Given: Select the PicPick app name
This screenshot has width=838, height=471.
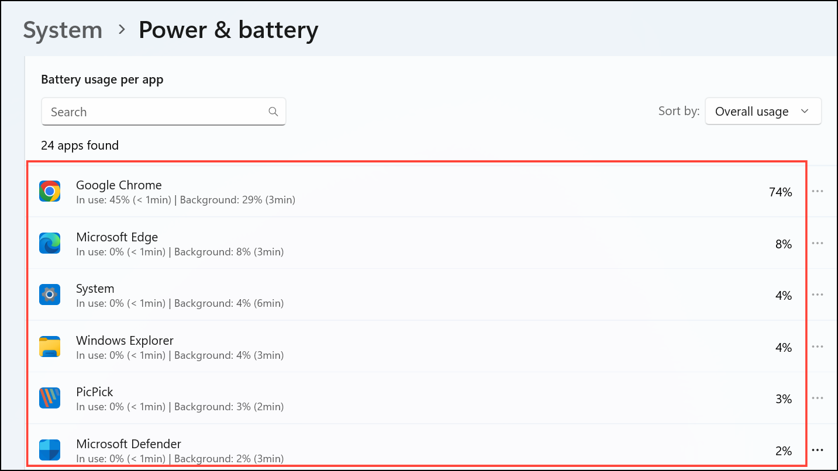Looking at the screenshot, I should 95,392.
